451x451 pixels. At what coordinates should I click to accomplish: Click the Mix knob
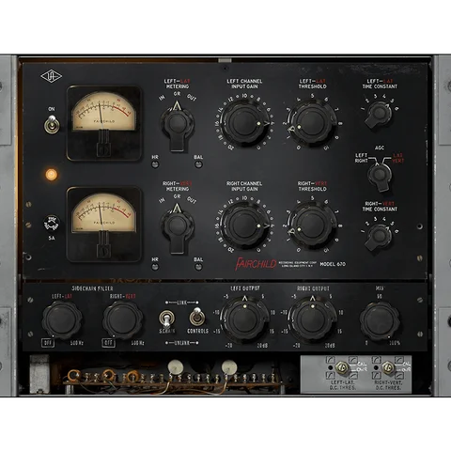[380, 320]
